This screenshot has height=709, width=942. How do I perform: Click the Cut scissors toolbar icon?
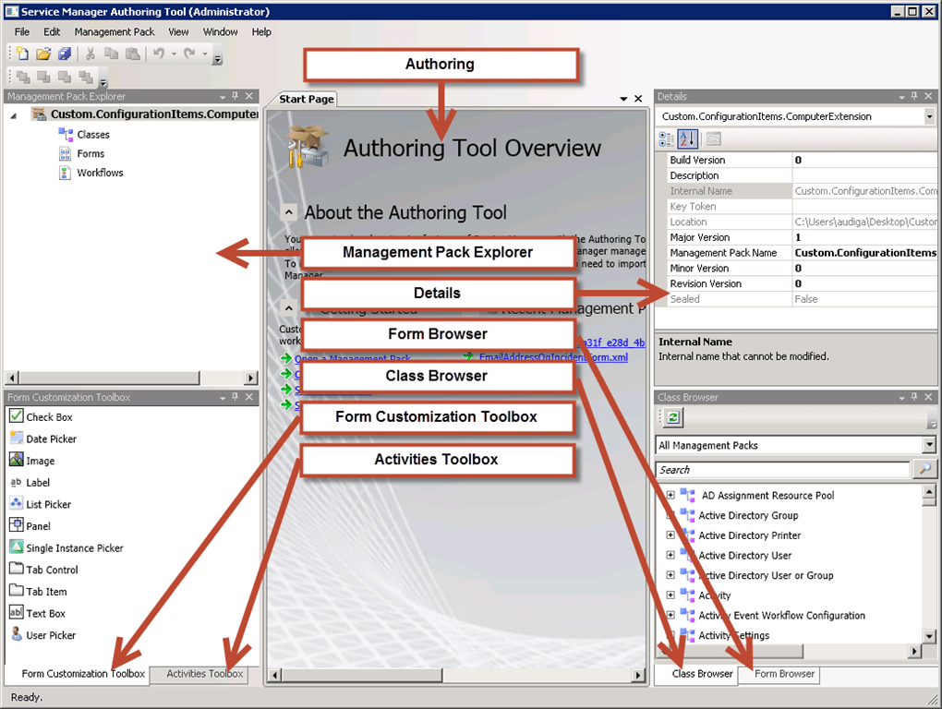coord(91,54)
